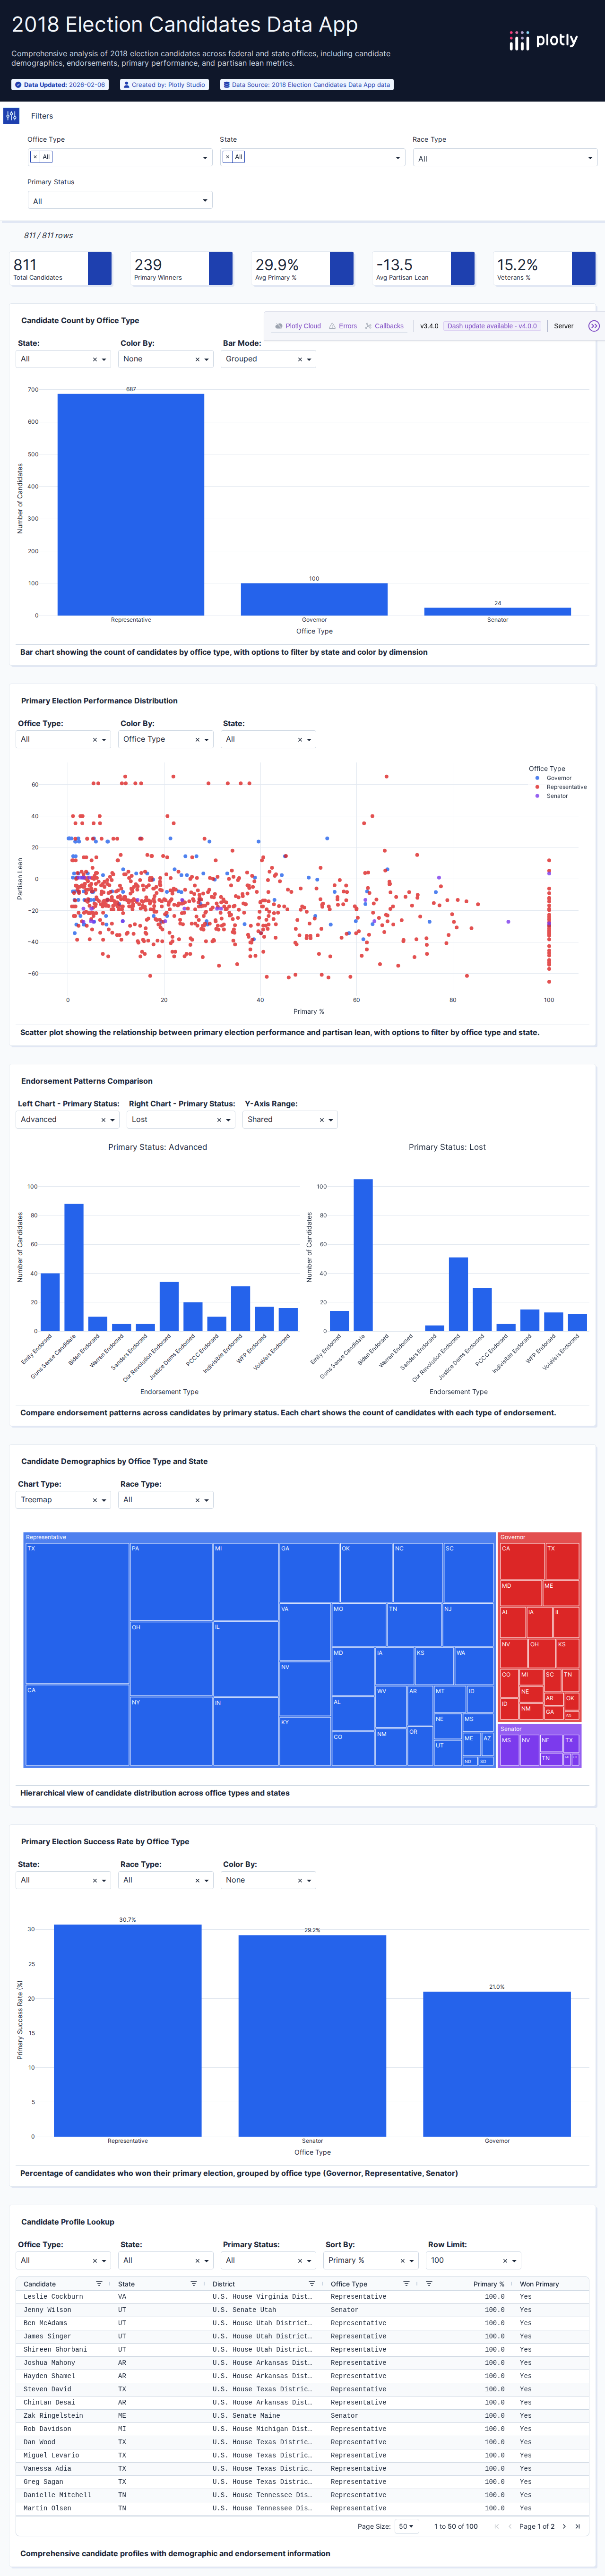Click the v3.4.0 version label
This screenshot has width=605, height=2576.
click(x=429, y=326)
